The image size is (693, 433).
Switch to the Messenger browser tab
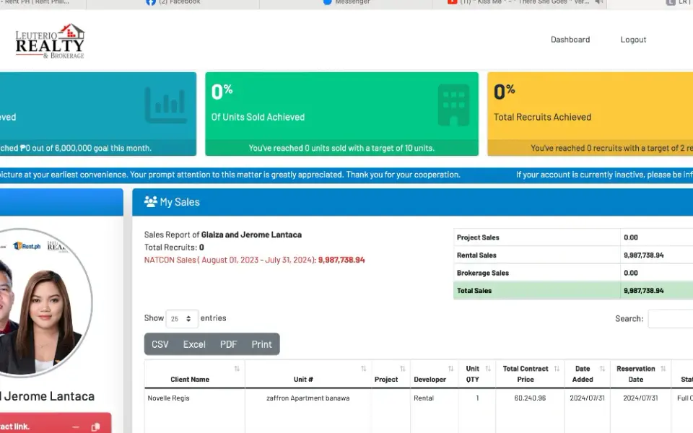(346, 3)
